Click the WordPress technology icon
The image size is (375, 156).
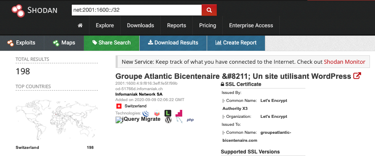[168, 120]
